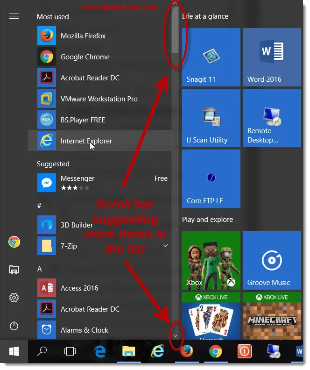Viewport: 310px width, 370px height.
Task: Open Acrobat Reader DC under Most used
Action: click(x=100, y=78)
